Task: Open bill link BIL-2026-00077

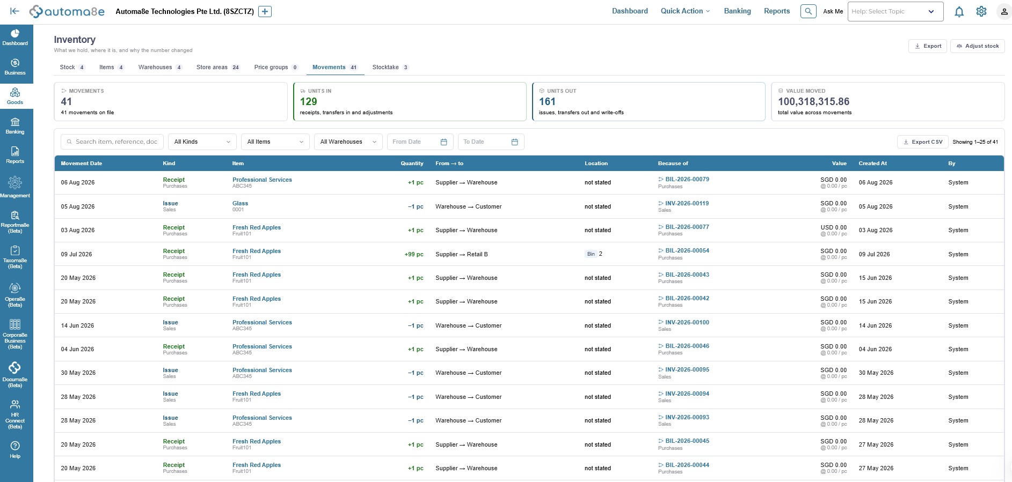Action: click(687, 227)
